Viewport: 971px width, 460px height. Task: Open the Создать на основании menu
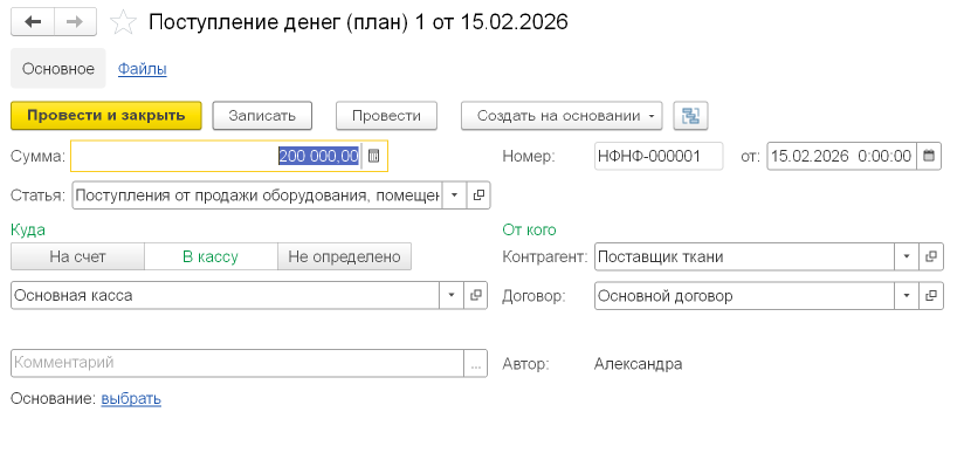coord(563,115)
